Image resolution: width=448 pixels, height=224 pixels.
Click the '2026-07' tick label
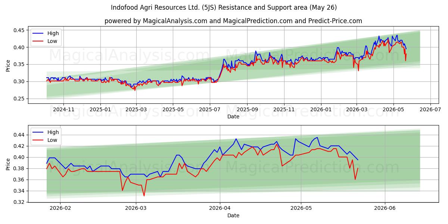[x=430, y=109]
